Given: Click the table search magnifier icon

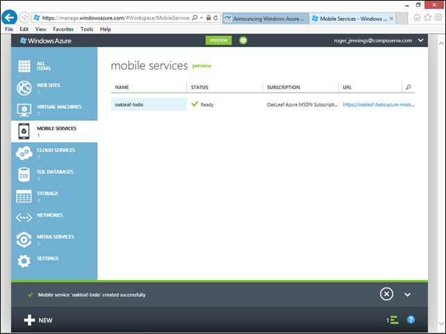Looking at the screenshot, I should (408, 87).
